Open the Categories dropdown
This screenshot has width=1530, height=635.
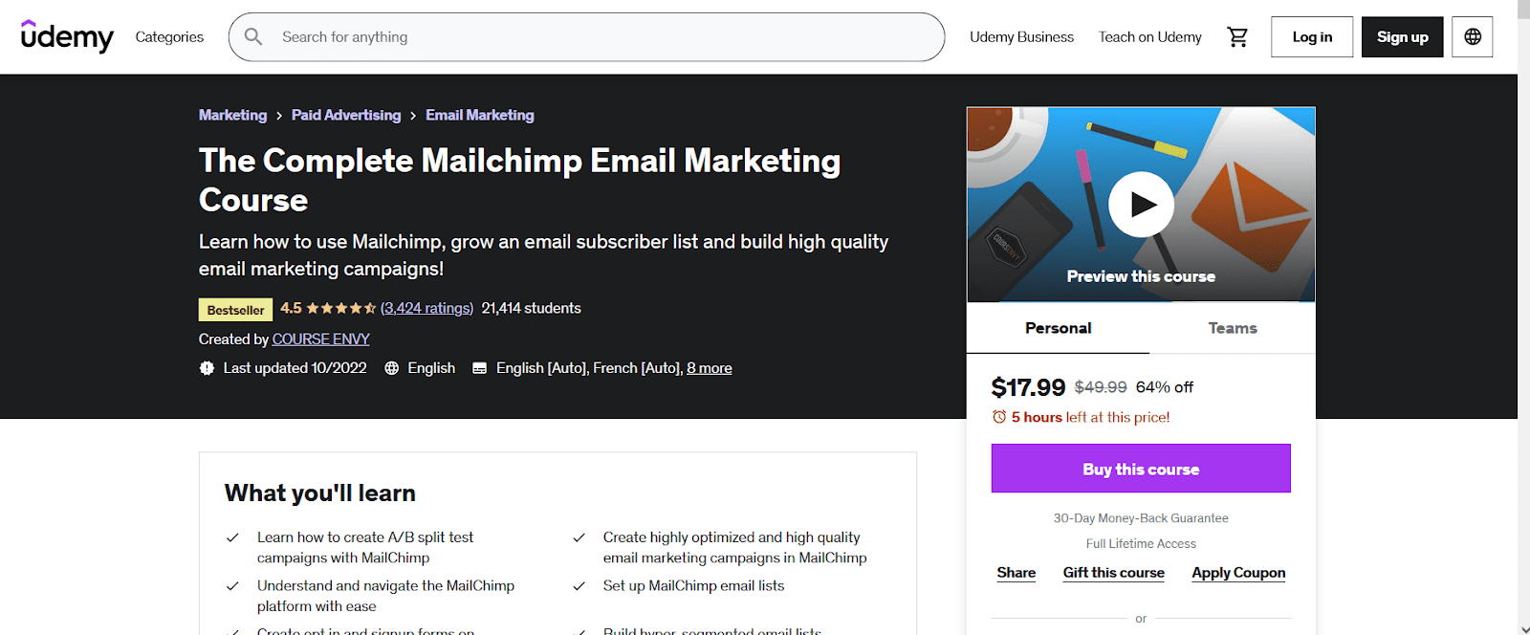pyautogui.click(x=168, y=36)
